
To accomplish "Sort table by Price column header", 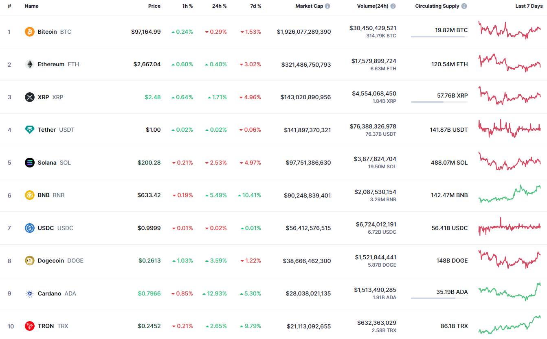I will pyautogui.click(x=154, y=6).
